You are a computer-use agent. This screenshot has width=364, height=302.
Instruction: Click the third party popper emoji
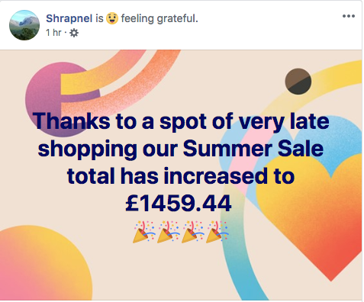pyautogui.click(x=192, y=232)
